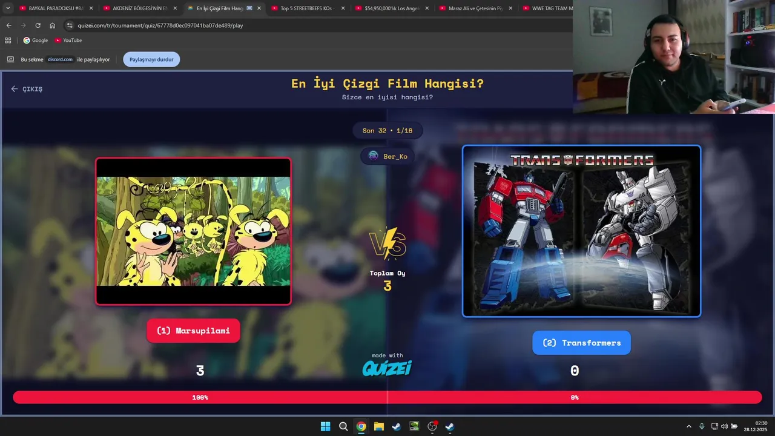Click the discord.com sharing chip
The height and width of the screenshot is (436, 775).
pos(60,59)
